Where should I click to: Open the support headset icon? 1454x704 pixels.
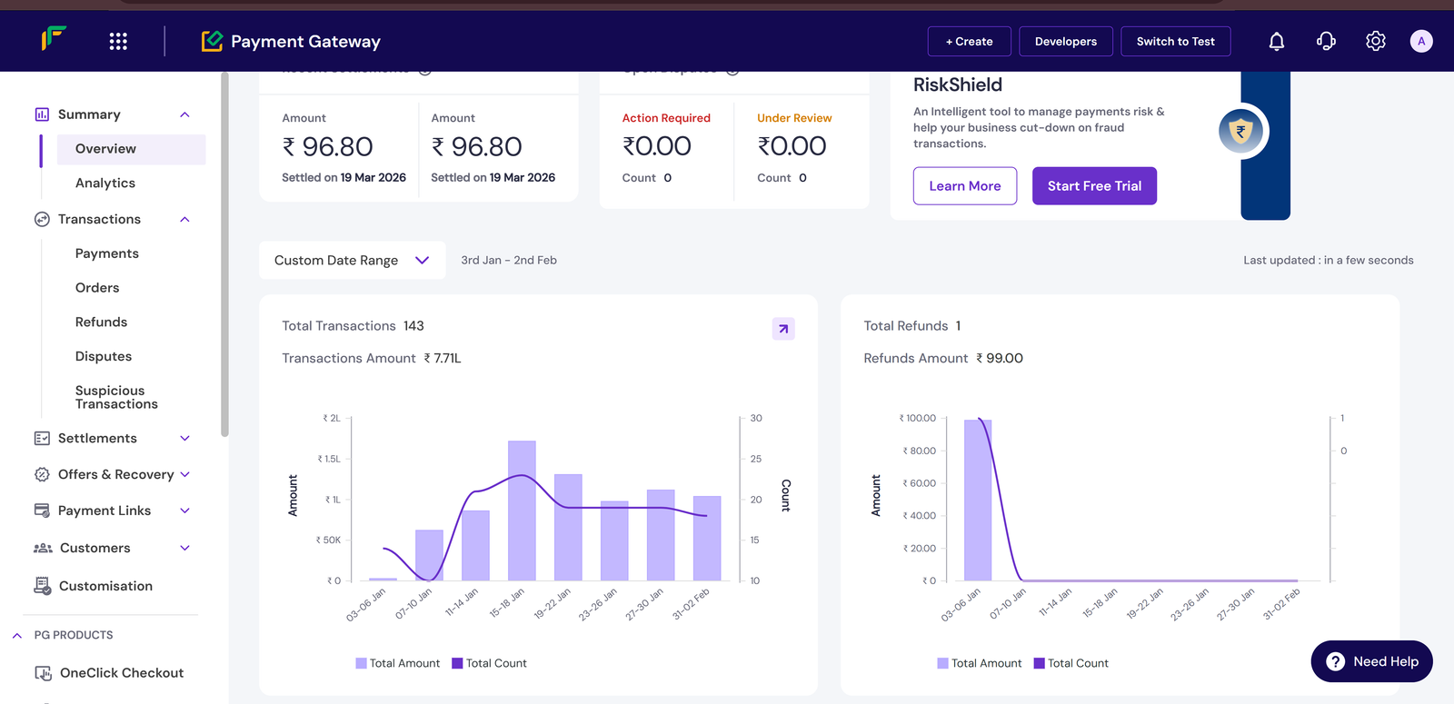tap(1326, 41)
